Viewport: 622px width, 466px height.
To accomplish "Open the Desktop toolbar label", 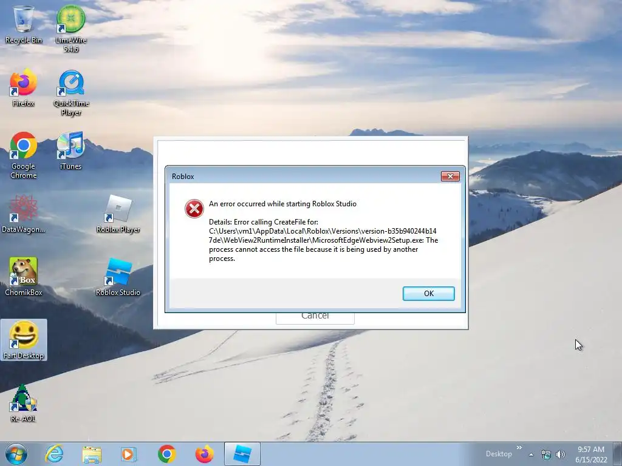I will point(499,454).
